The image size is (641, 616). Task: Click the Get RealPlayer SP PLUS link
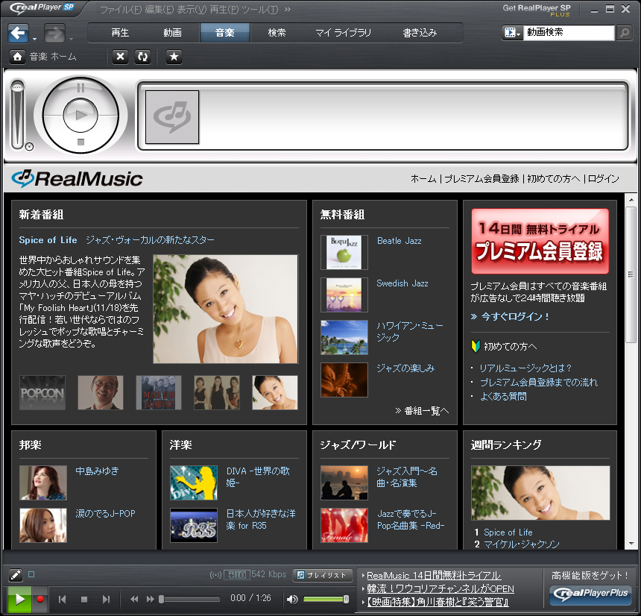537,10
